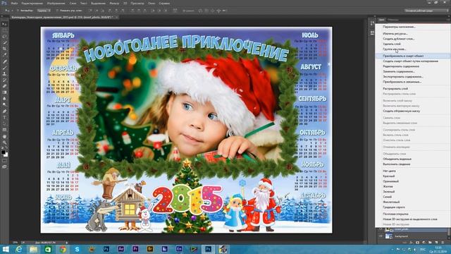The image size is (451, 254).
Task: Click the foreground color swatch
Action: point(3,152)
